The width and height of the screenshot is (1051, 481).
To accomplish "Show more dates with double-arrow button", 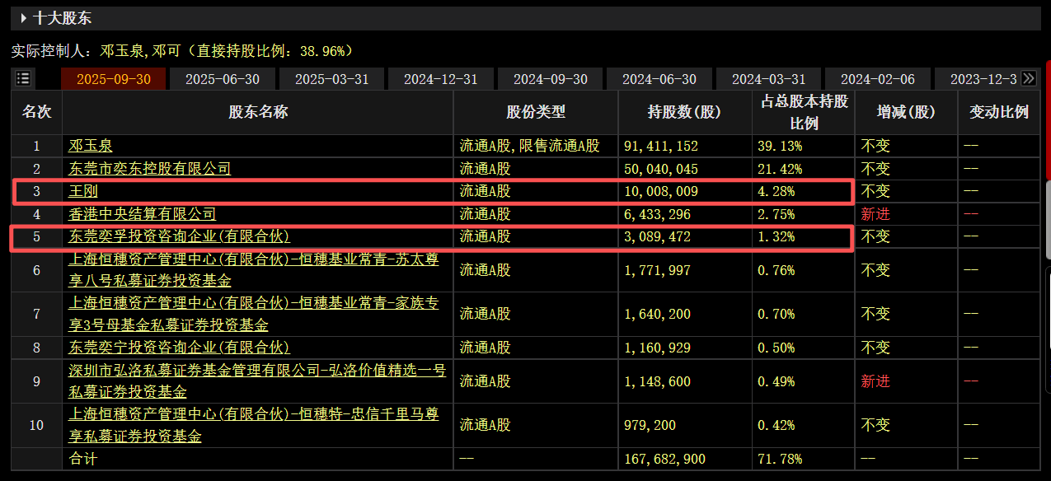I will tap(1028, 78).
